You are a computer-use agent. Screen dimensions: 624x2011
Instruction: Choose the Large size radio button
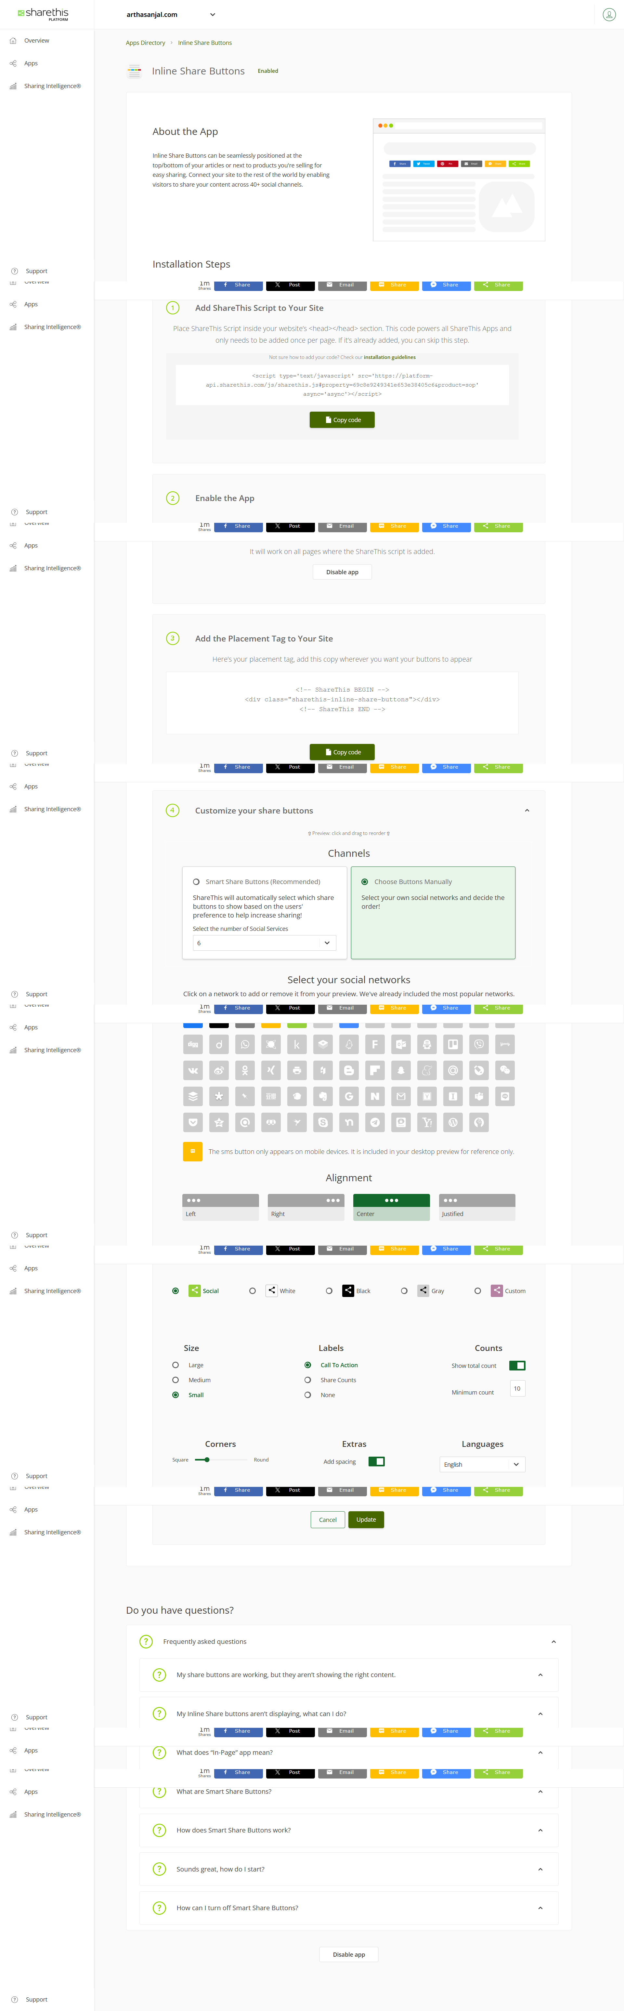tap(175, 1365)
